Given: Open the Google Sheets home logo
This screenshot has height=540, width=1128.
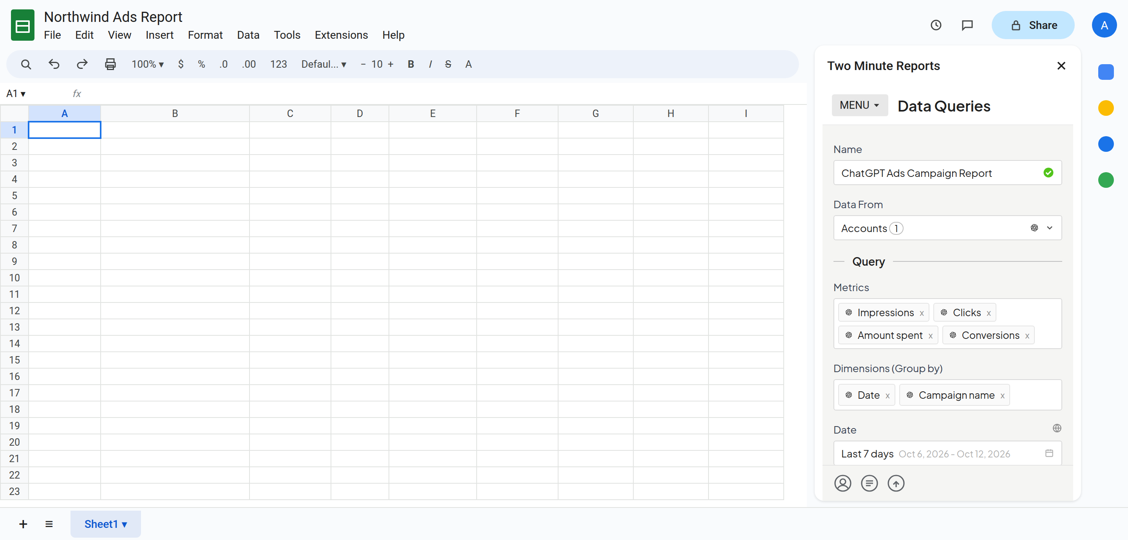Looking at the screenshot, I should click(23, 25).
